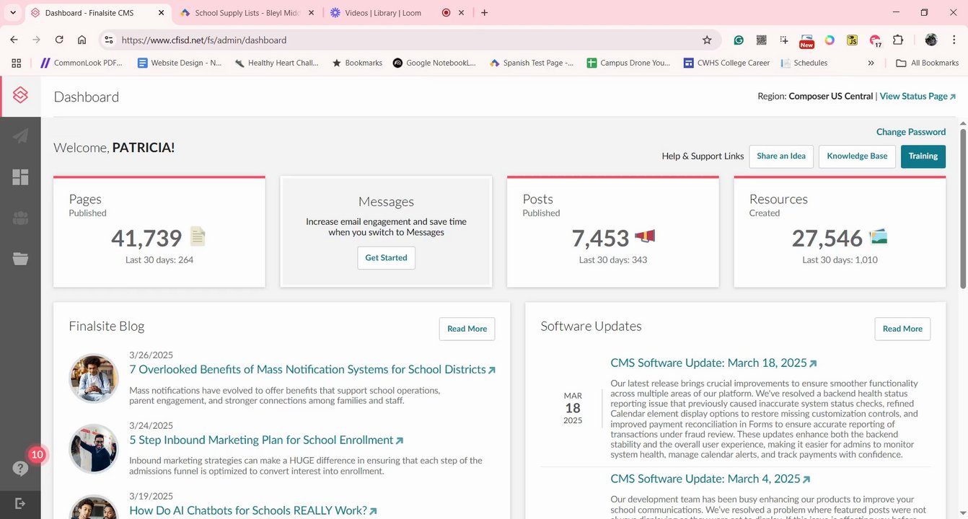Click the Finalsite logo icon in sidebar

pos(20,95)
